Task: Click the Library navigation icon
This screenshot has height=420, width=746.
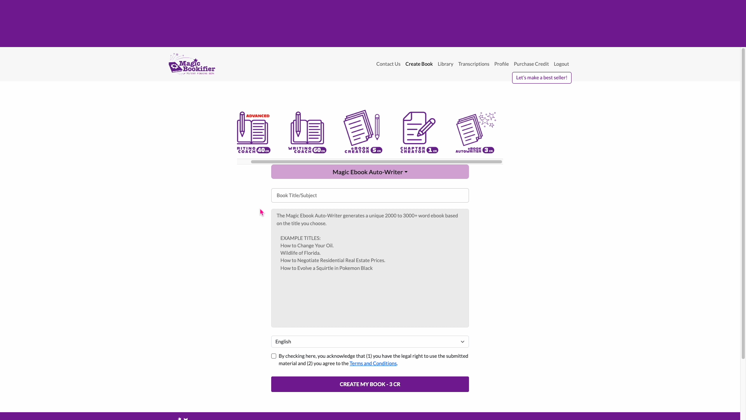Action: 446,64
